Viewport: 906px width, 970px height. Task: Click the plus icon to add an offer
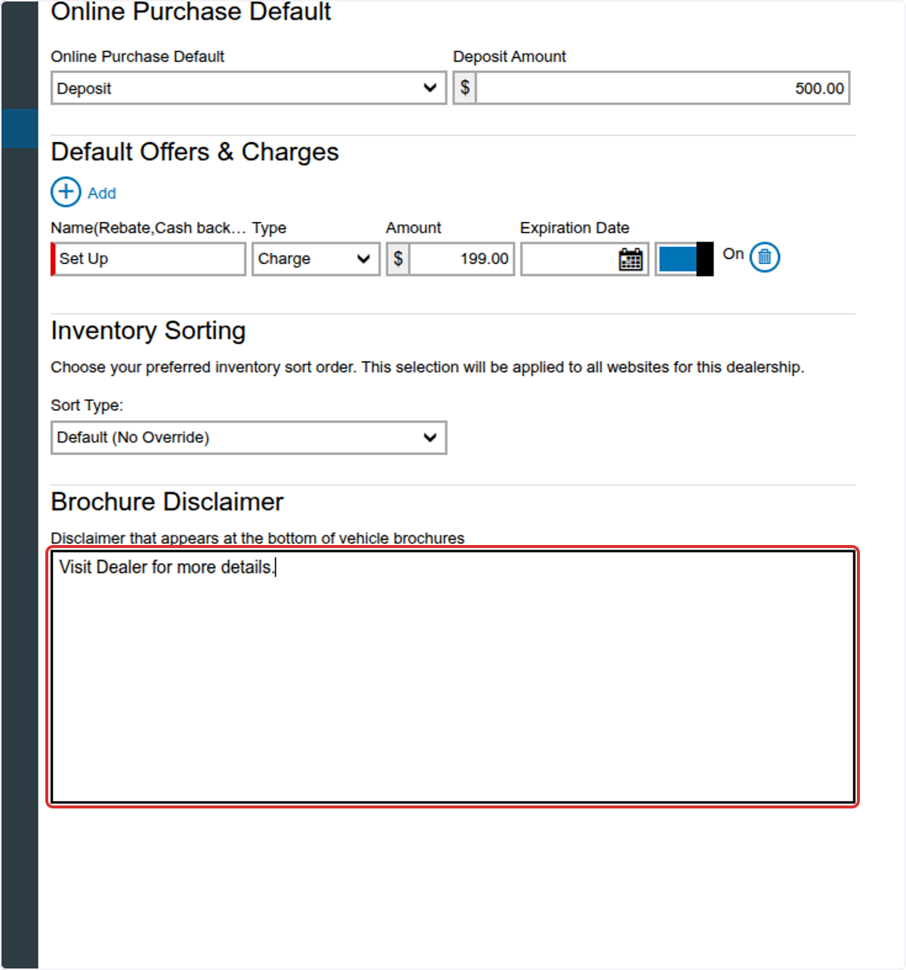click(x=66, y=192)
